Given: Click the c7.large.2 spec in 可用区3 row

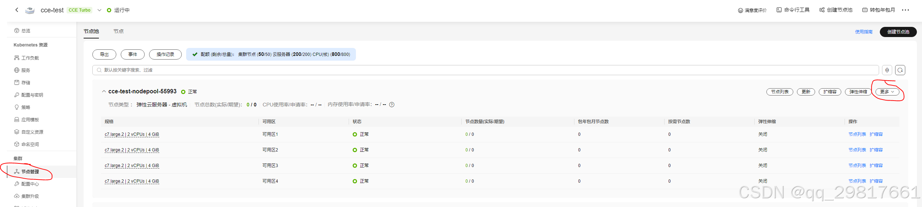Looking at the screenshot, I should click(x=132, y=166).
